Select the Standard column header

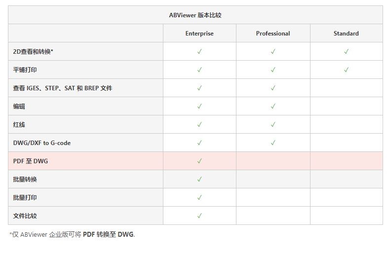point(346,34)
